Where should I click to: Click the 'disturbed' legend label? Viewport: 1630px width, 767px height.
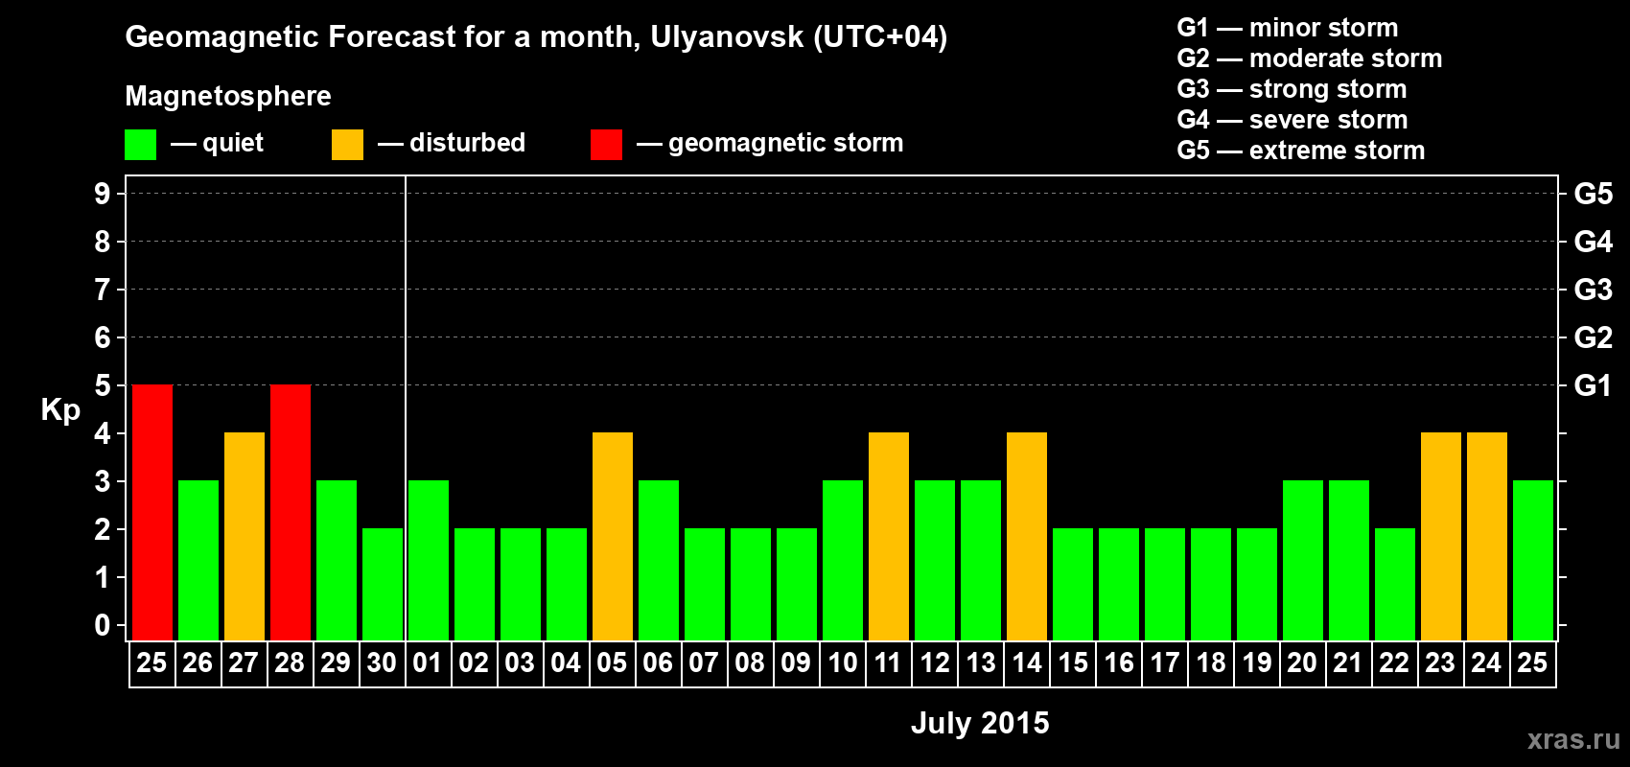point(467,143)
